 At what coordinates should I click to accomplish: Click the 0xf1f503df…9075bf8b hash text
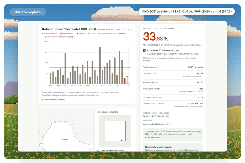(x=153, y=124)
